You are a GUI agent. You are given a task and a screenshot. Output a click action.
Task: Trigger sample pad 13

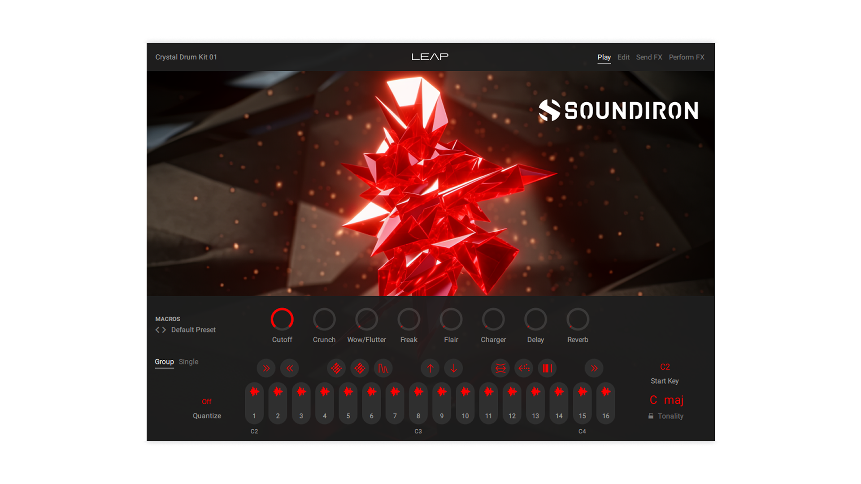(x=535, y=403)
